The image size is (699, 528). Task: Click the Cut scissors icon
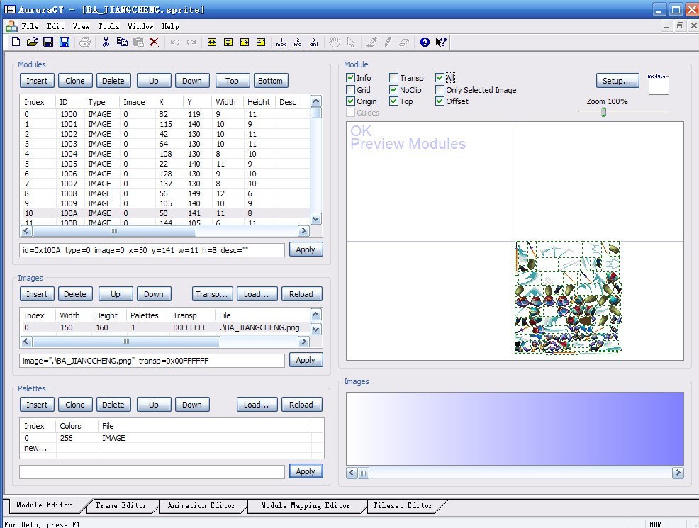tap(106, 43)
